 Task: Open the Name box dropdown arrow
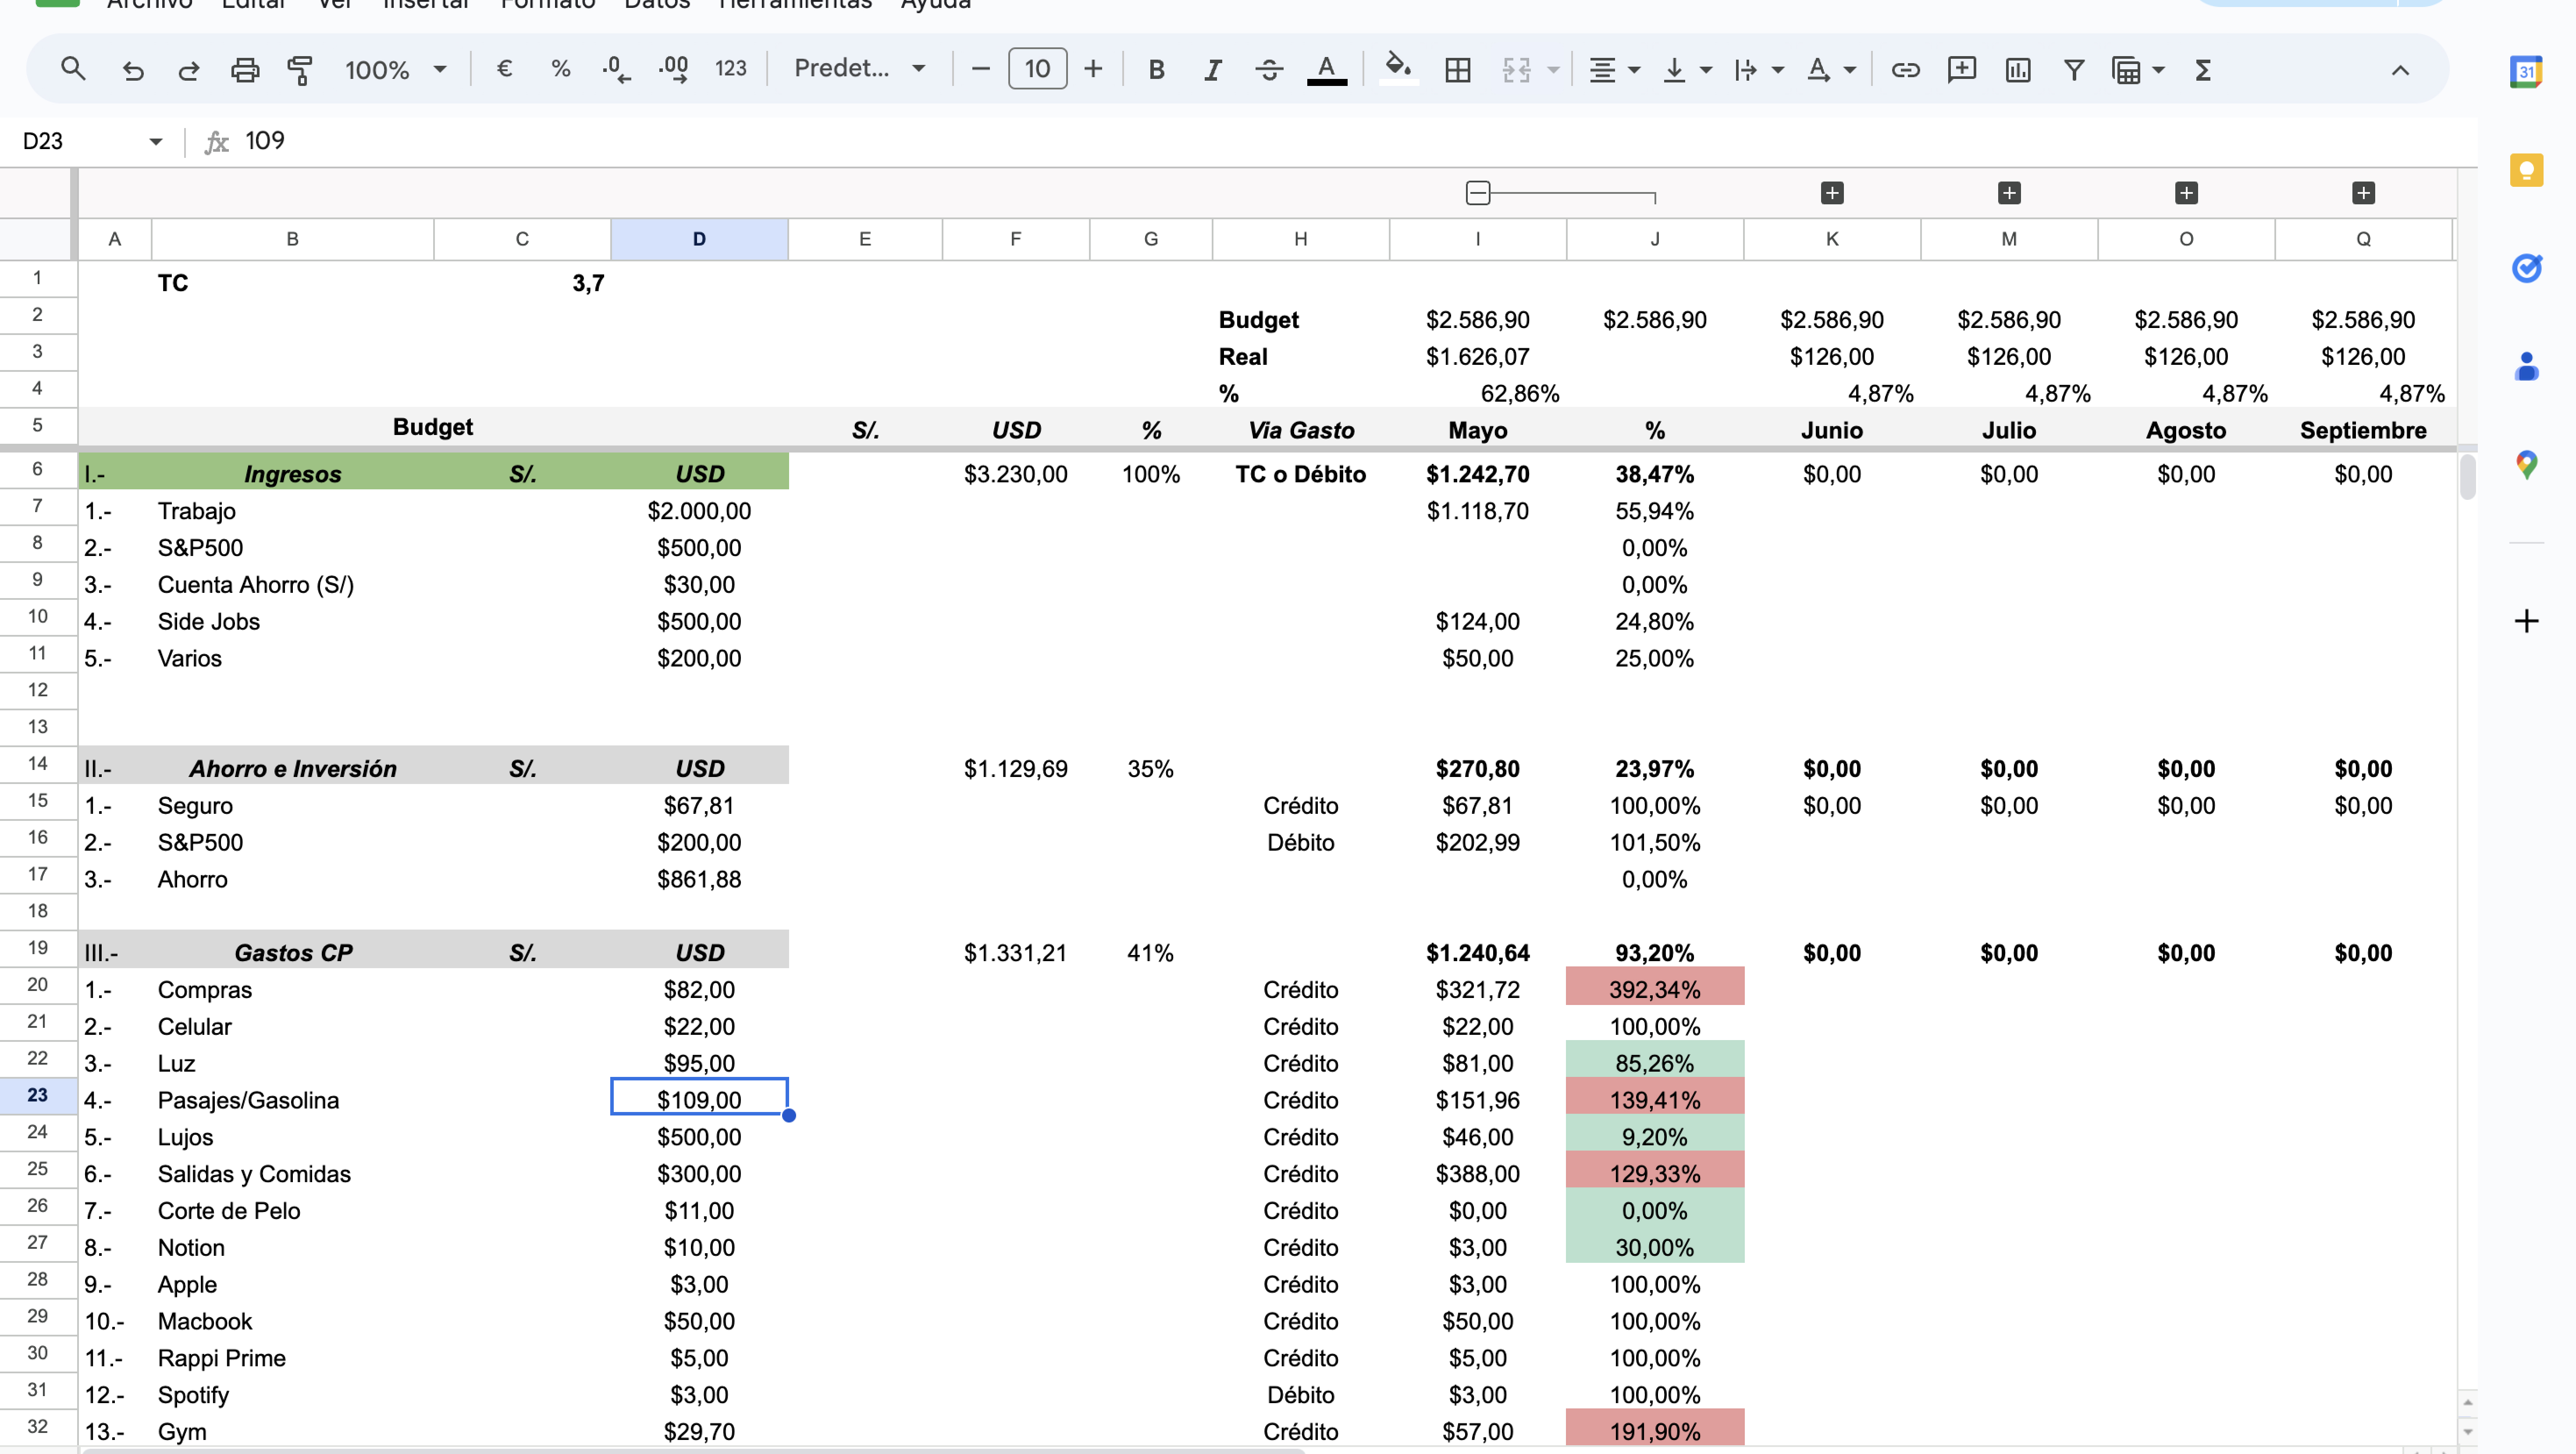pyautogui.click(x=155, y=141)
